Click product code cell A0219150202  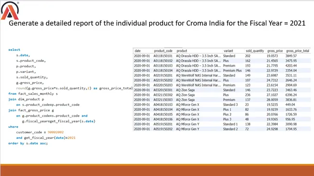(x=163, y=80)
